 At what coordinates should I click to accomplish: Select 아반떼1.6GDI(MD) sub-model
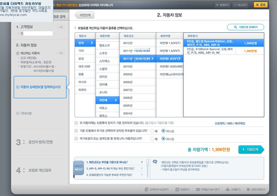click(x=170, y=67)
